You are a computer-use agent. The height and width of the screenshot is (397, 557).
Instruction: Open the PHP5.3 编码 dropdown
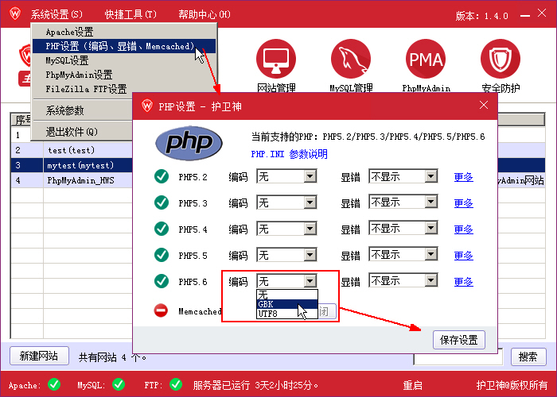(x=310, y=202)
